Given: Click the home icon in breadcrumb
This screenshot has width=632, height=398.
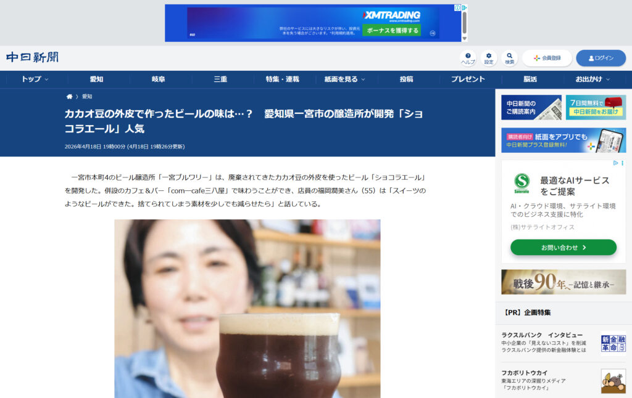Looking at the screenshot, I should pos(70,97).
